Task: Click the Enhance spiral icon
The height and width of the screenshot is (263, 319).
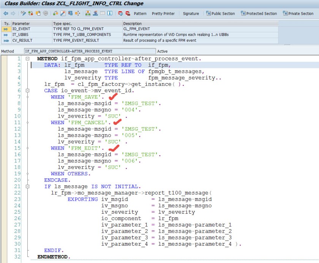Action: 46,13
